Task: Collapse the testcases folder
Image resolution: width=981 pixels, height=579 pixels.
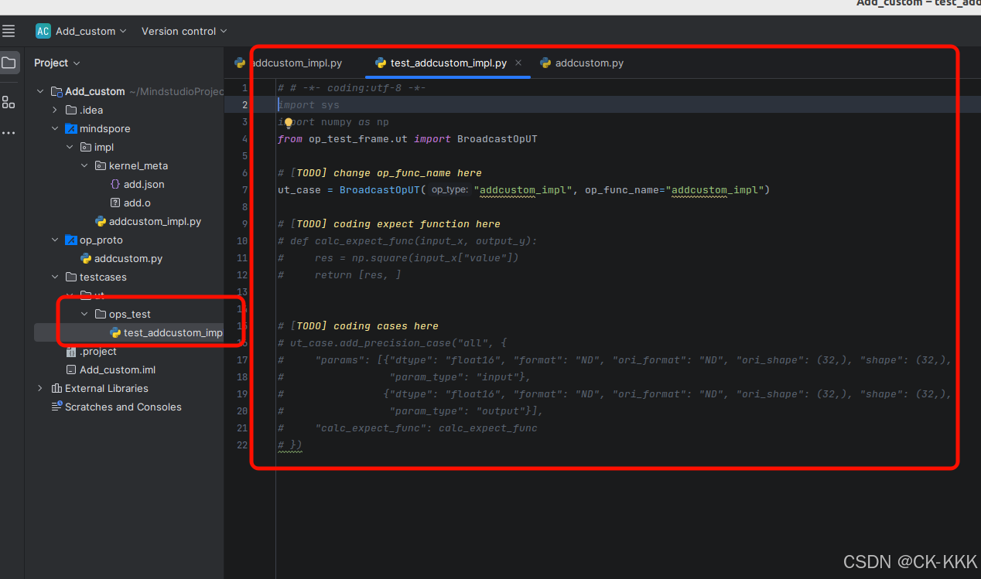Action: point(55,277)
